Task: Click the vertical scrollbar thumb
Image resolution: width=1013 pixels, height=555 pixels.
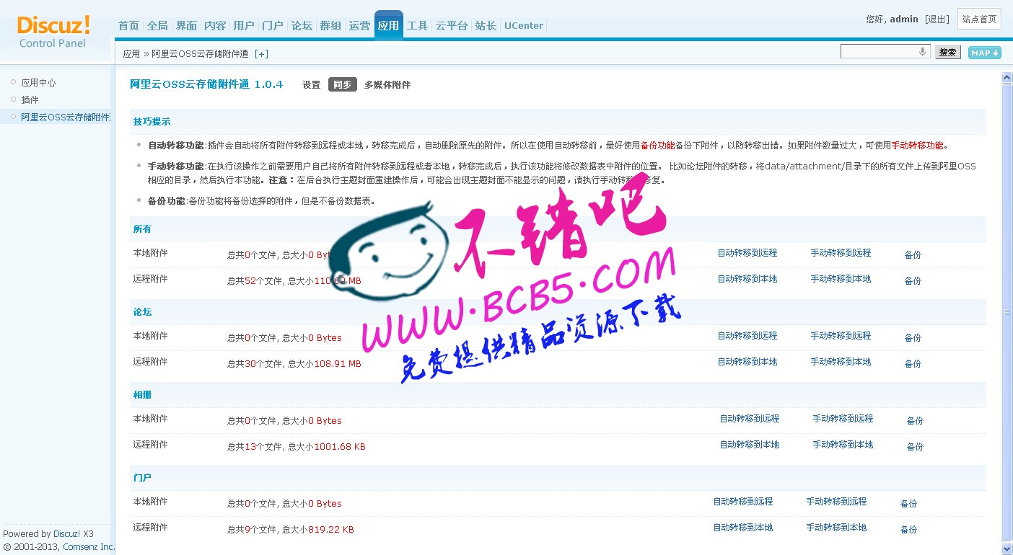Action: 1007,311
